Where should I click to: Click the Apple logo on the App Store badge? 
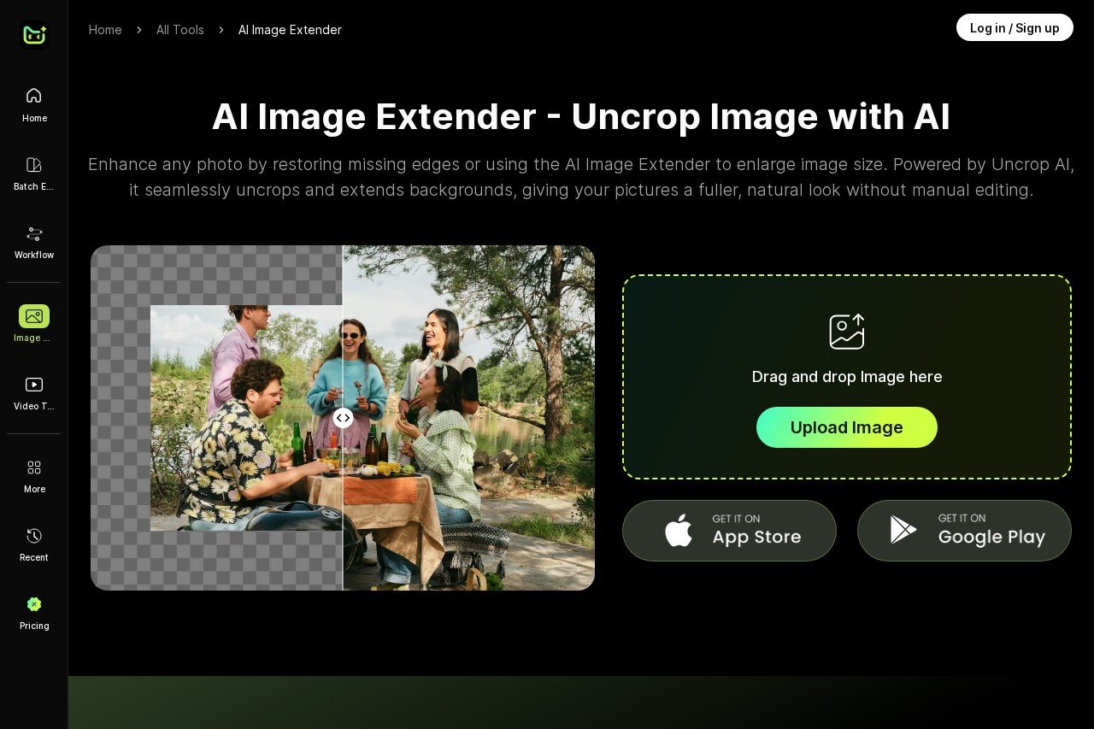pyautogui.click(x=679, y=530)
